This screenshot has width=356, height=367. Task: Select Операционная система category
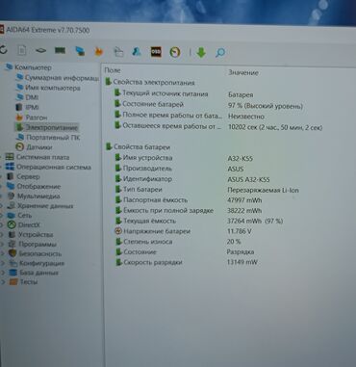coord(49,167)
